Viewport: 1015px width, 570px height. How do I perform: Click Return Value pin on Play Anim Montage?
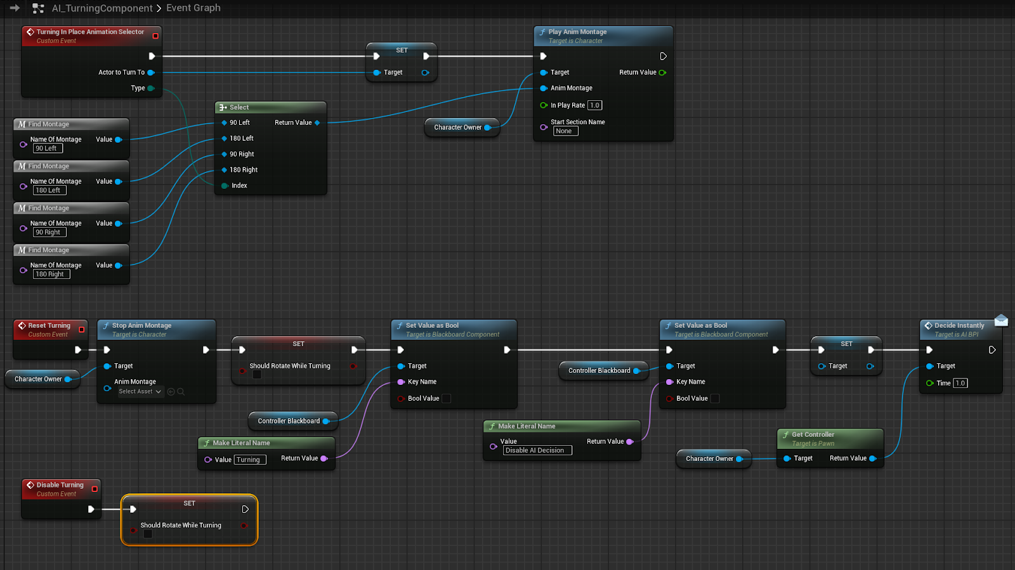click(662, 72)
